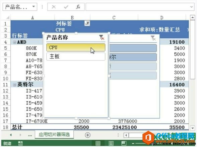Click the 列标签 header cell

click(64, 23)
